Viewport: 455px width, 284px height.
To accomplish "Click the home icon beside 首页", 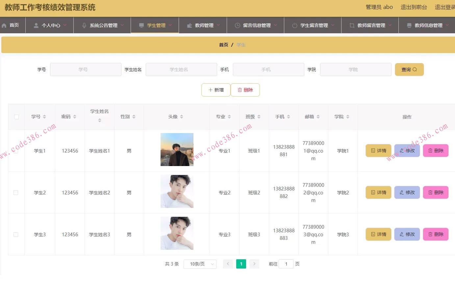I will pos(4,25).
